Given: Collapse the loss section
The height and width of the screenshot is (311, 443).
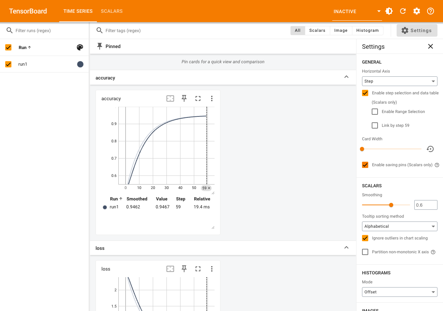Looking at the screenshot, I should tap(346, 247).
